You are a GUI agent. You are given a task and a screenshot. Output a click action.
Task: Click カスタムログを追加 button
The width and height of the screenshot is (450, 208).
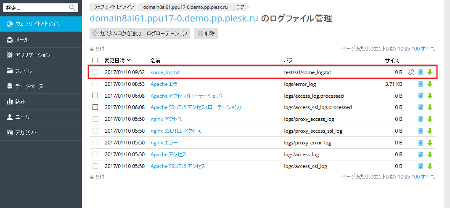click(x=116, y=33)
